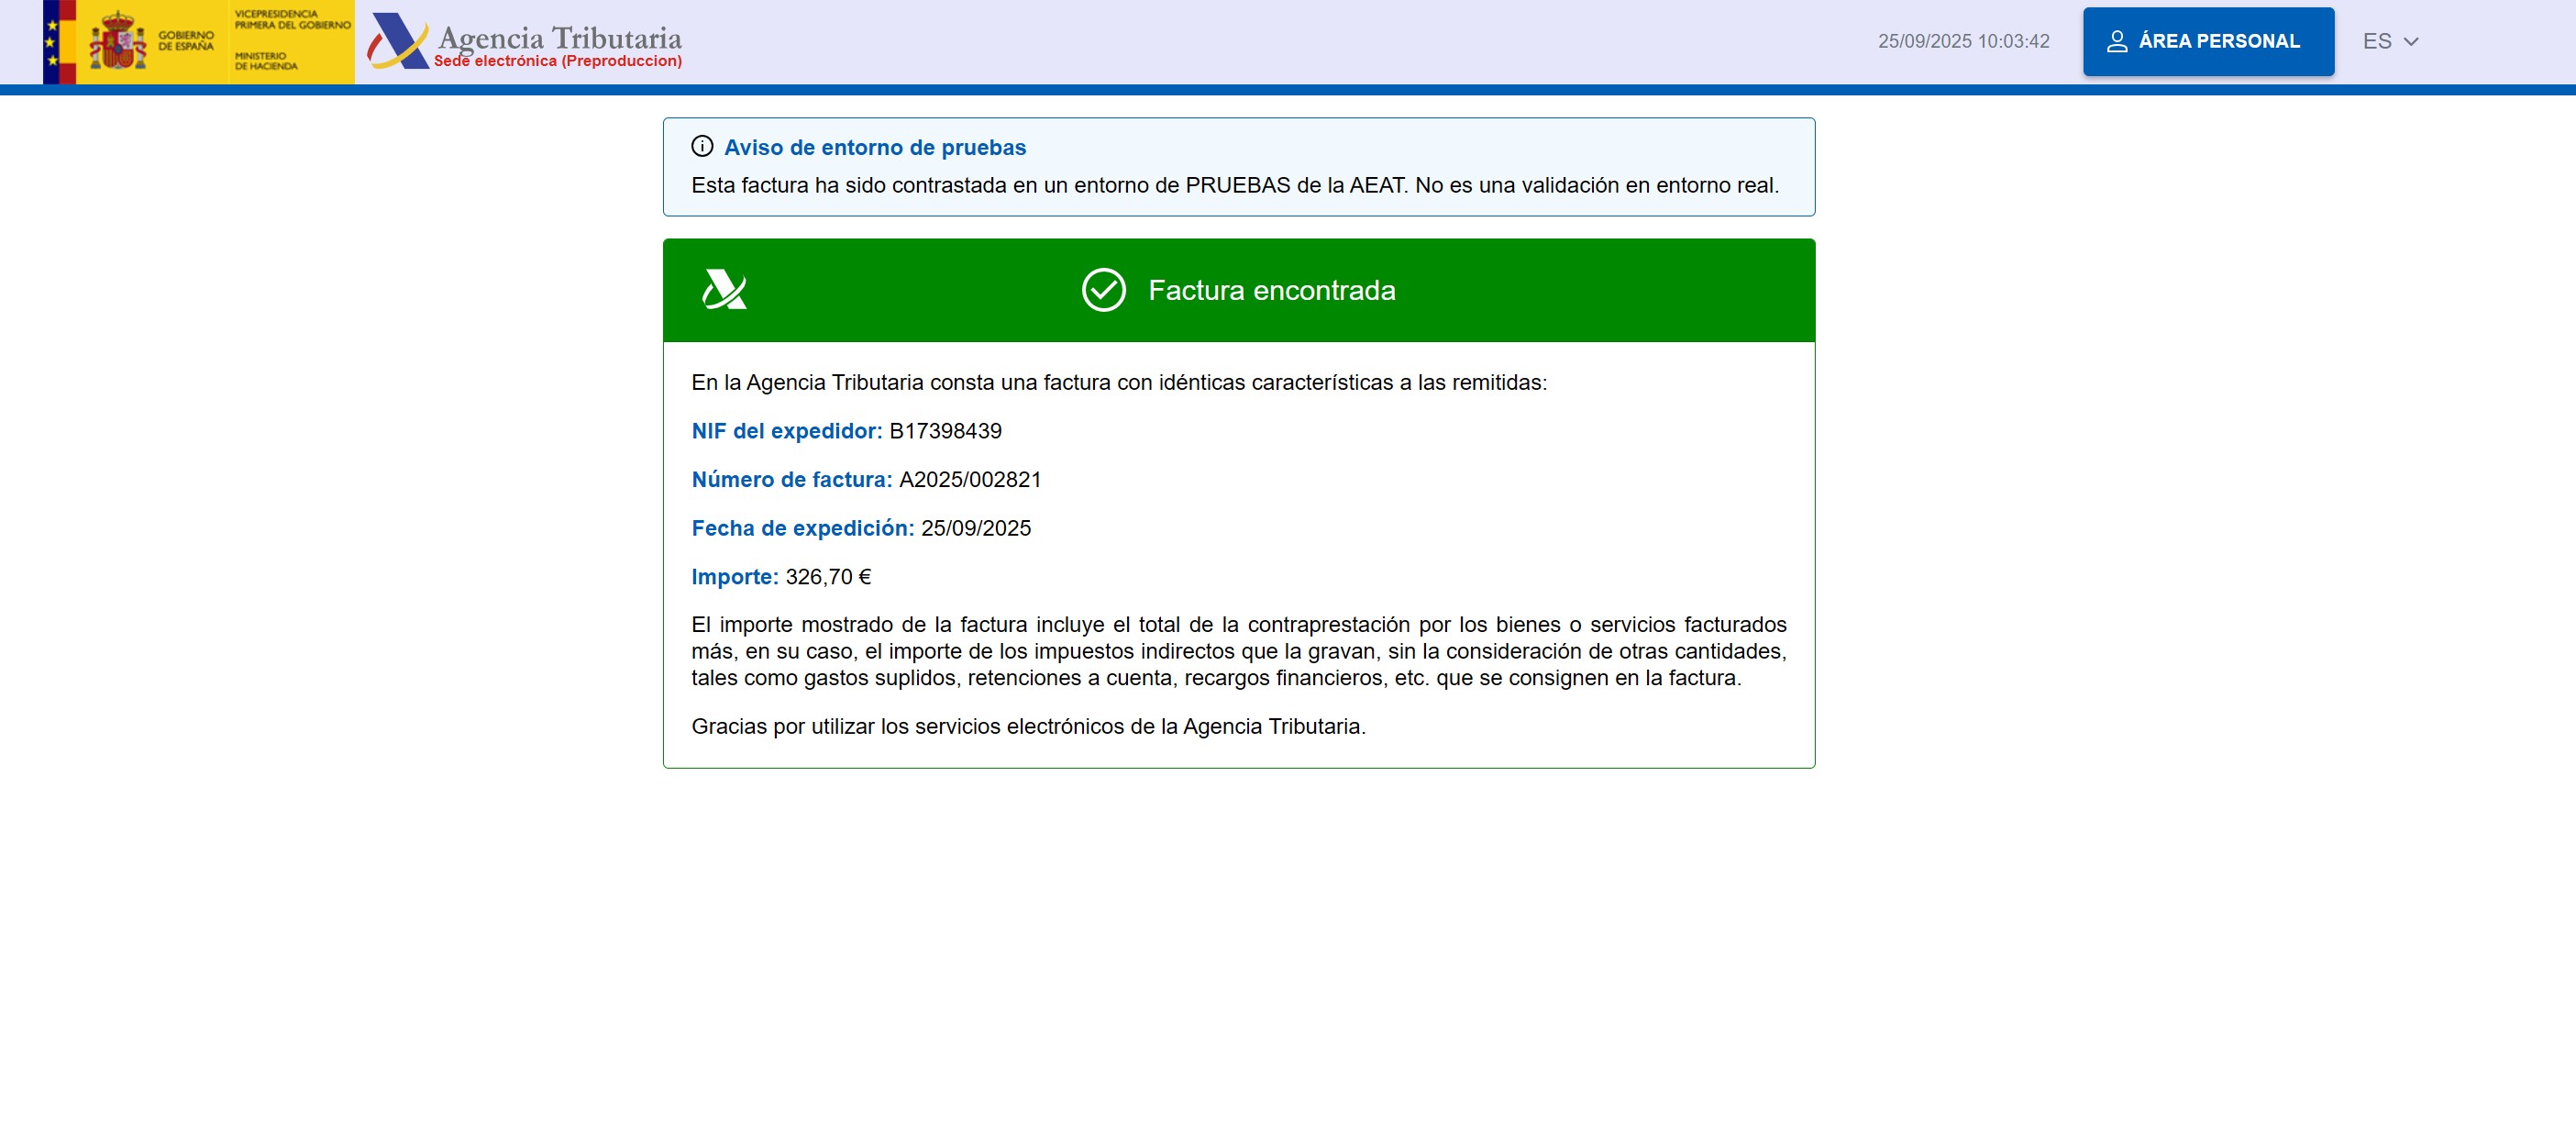Click the Fecha de expedición date value

point(975,528)
